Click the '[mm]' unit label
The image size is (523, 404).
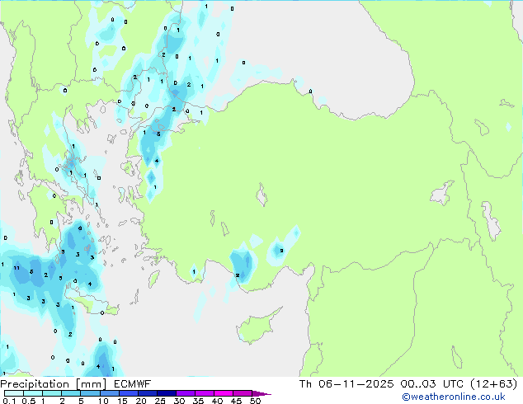tap(92, 384)
